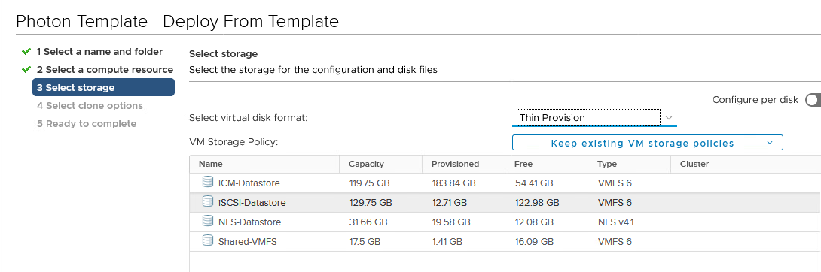Select step 3 Select storage

103,87
